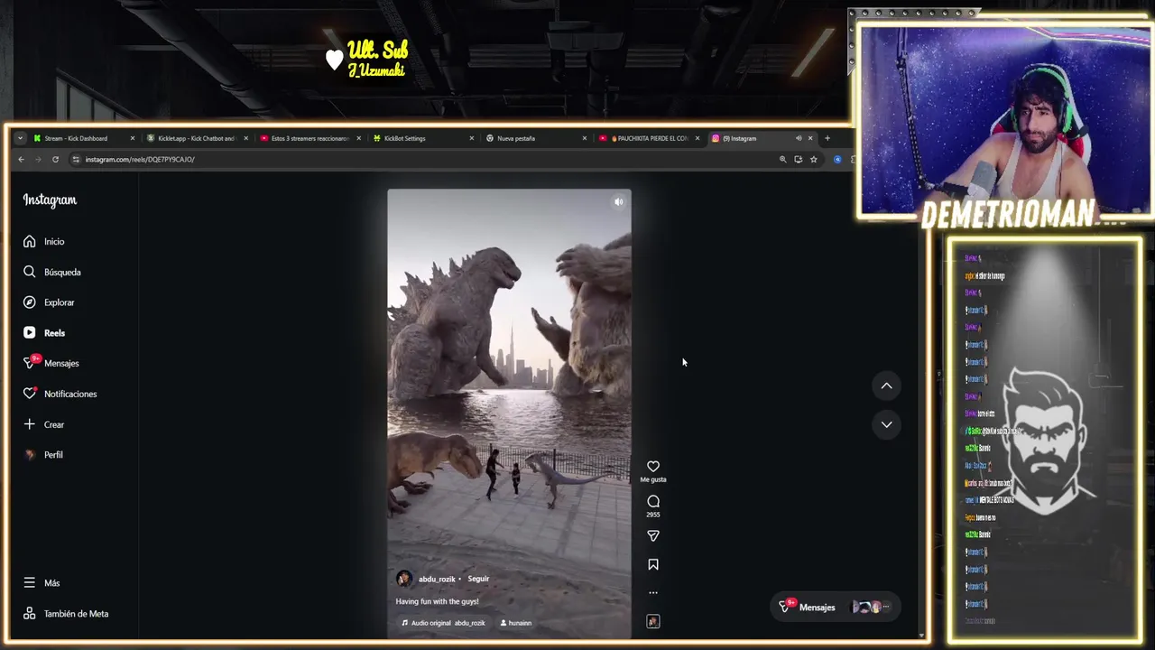Click Seguir to follow abdu_rozik

pos(478,579)
